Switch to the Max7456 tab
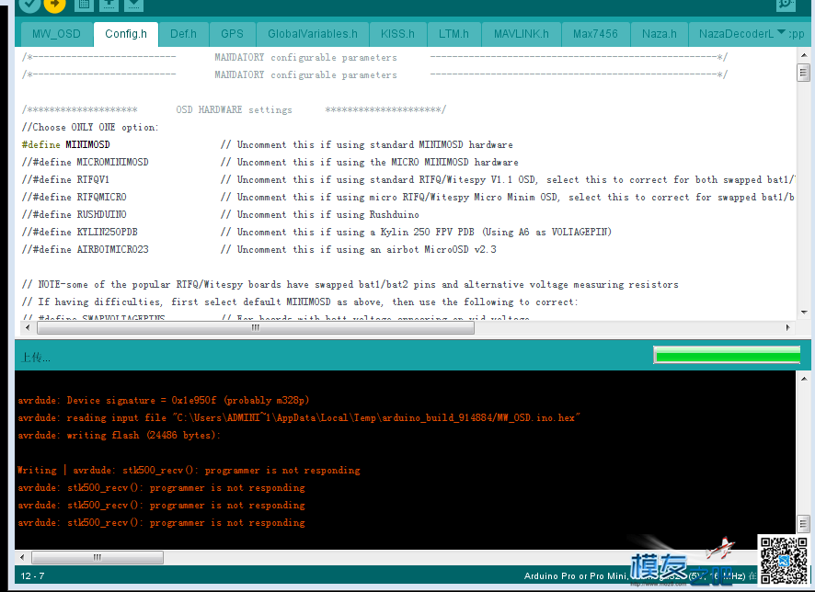 click(x=596, y=34)
